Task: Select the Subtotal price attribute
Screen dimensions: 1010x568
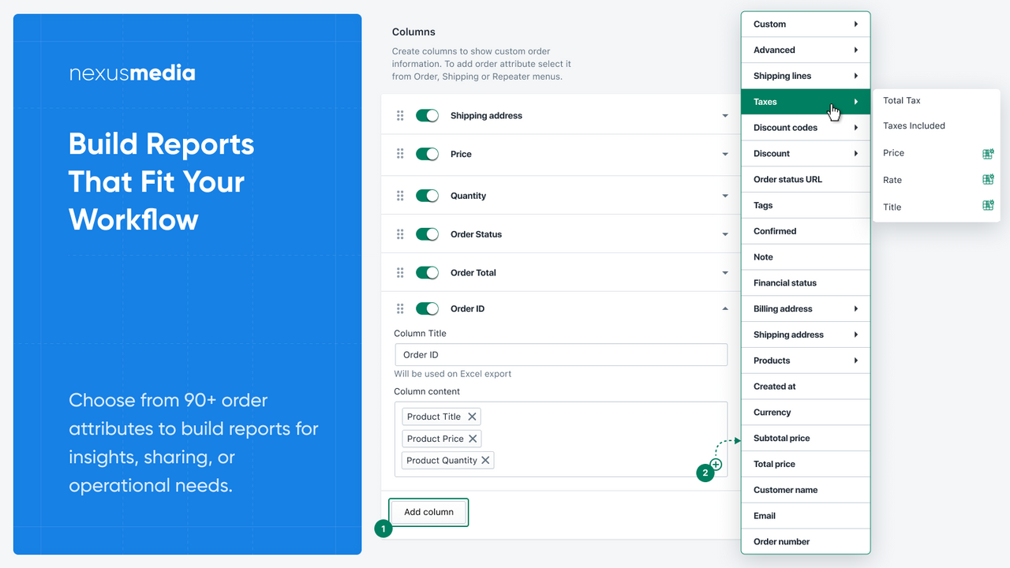Action: (806, 439)
